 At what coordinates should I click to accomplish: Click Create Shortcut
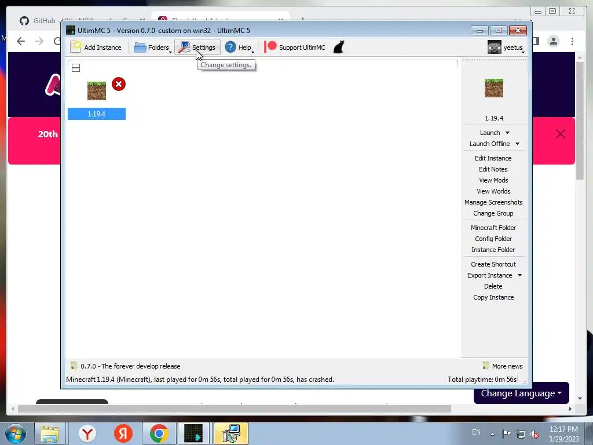pos(493,264)
